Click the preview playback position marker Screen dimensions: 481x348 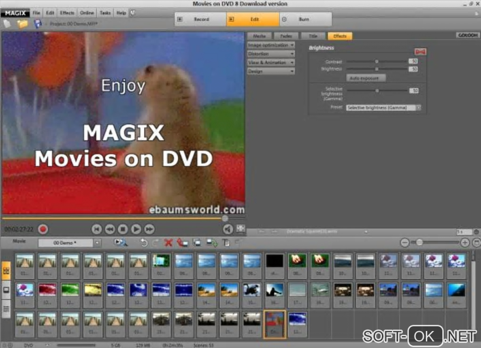(x=225, y=218)
